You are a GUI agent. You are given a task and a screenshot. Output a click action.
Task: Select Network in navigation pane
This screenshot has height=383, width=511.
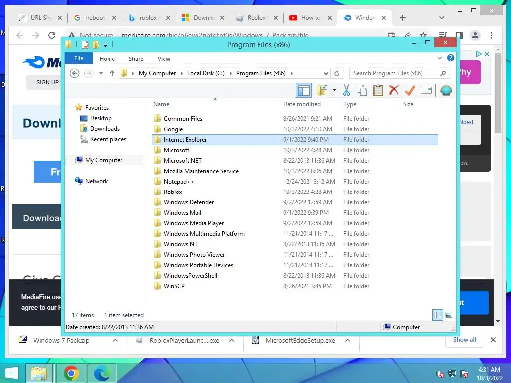coord(96,181)
